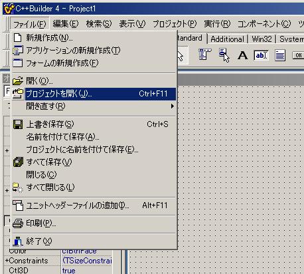
Task: Select the Ctl3D property name
Action: click(x=19, y=270)
